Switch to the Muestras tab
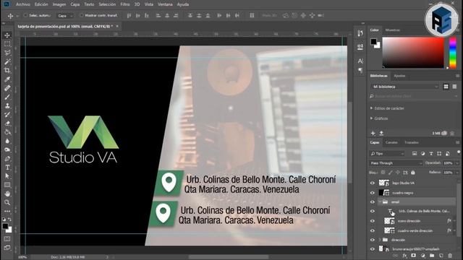Viewport: 463px width, 260px height. pyautogui.click(x=393, y=30)
